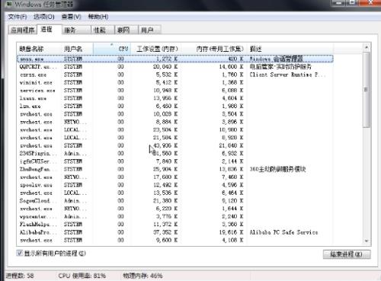
Task: Switch to the 性能 tab
Action: pyautogui.click(x=103, y=30)
